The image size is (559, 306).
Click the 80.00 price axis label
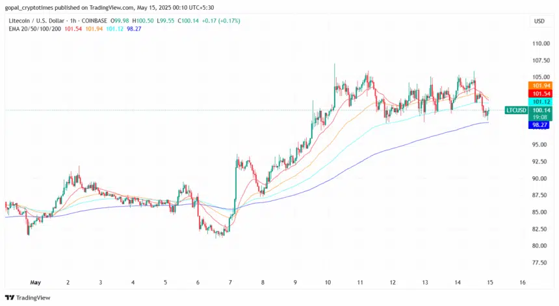click(x=539, y=246)
